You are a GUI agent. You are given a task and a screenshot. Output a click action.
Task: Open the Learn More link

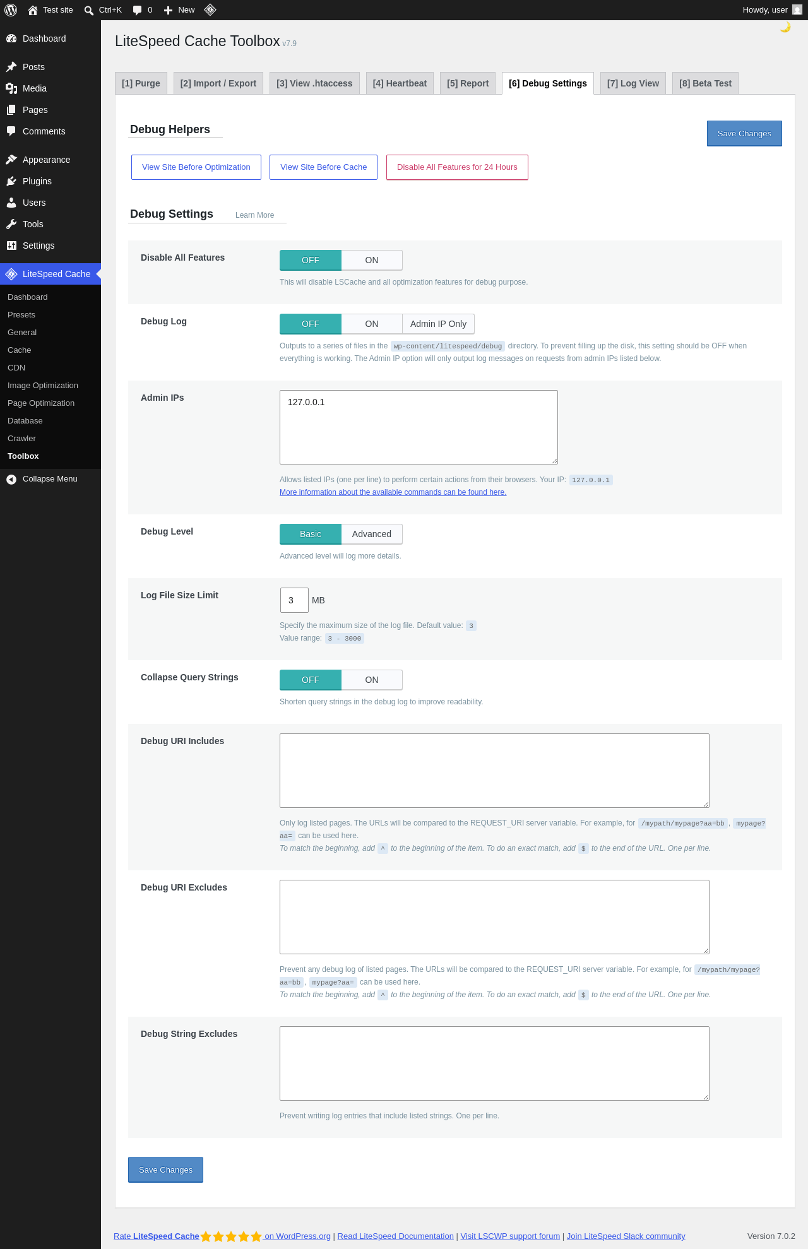click(255, 215)
